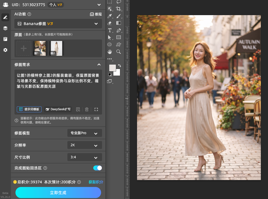Open the Banana修图 function dropdown
The height and width of the screenshot is (199, 268).
pyautogui.click(x=58, y=24)
